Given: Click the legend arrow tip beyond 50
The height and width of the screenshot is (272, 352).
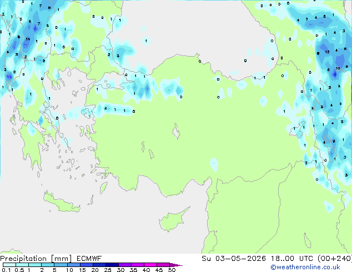Looking at the screenshot, I should (176, 265).
